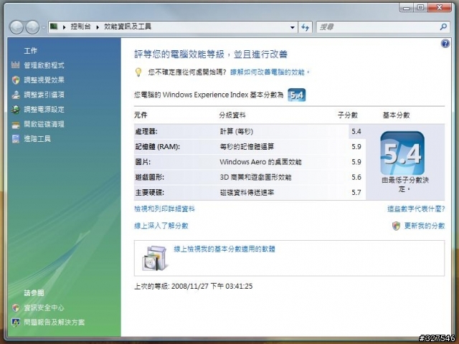Click the Refresh button beside address bar

[x=305, y=27]
